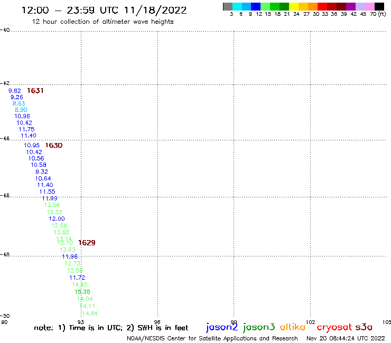This screenshot has height=343, width=391.
Task: Click the green value '14.64'
Action: coord(90,313)
